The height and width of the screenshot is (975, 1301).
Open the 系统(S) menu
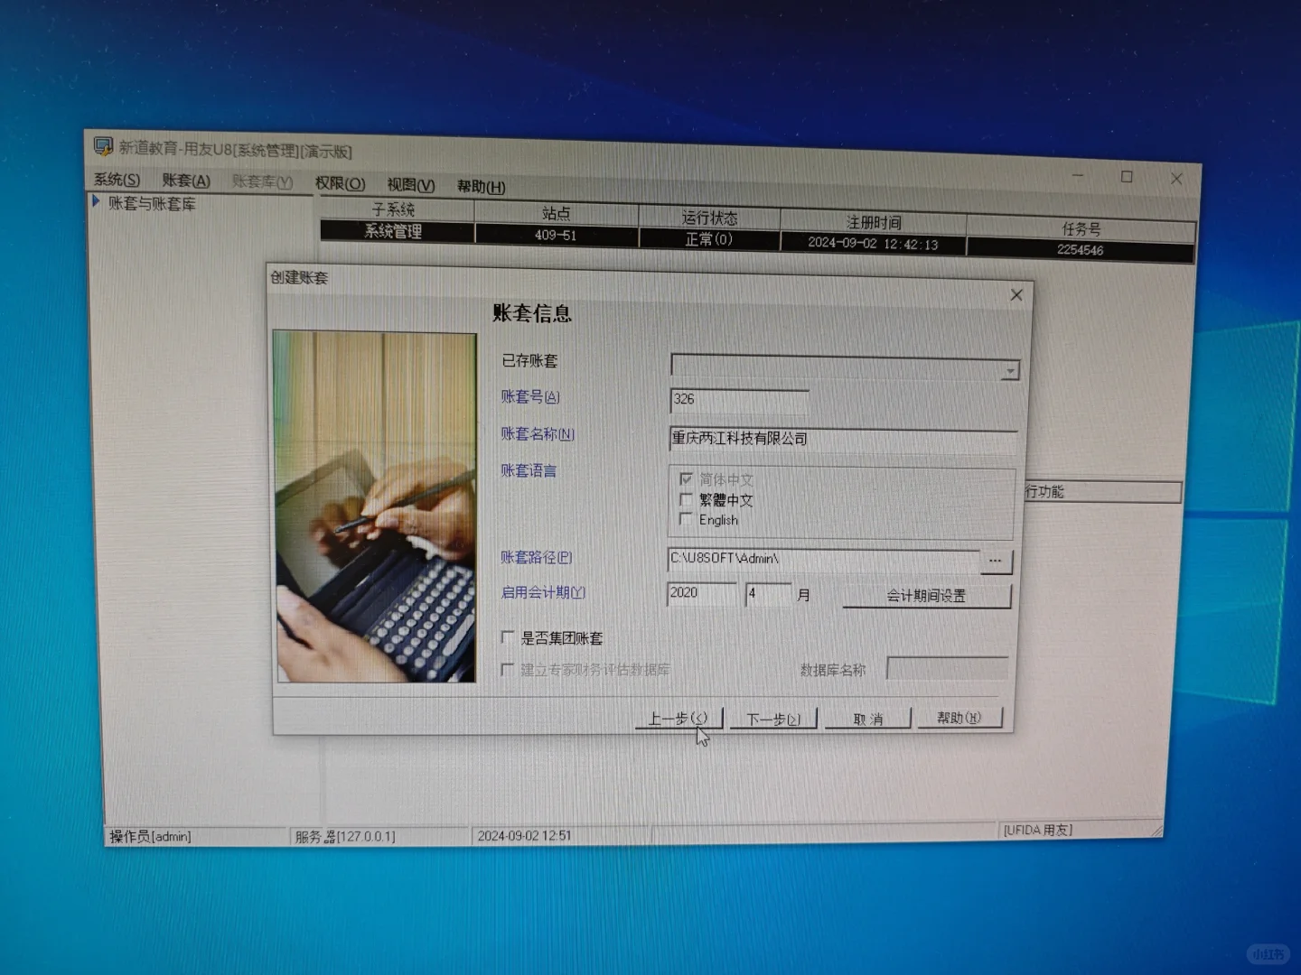point(117,180)
